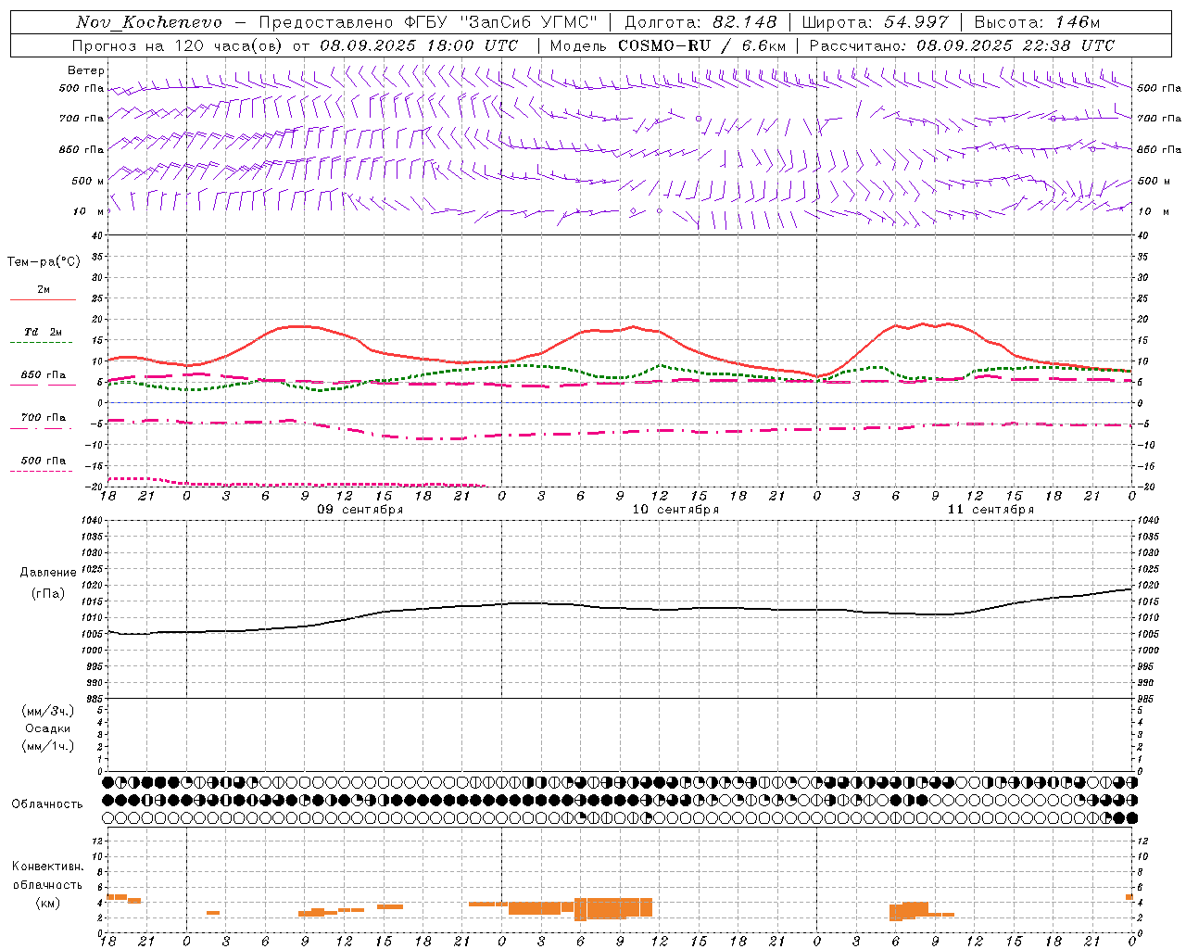Click the (мм/1ч.) precipitation unit label

click(x=48, y=746)
